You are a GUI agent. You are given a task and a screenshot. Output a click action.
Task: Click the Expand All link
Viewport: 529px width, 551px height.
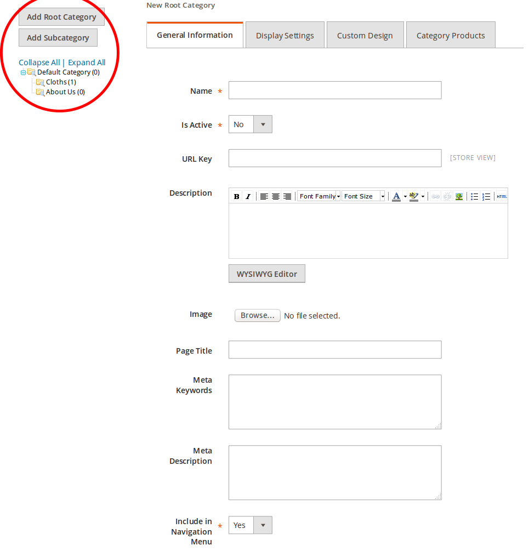pos(87,63)
